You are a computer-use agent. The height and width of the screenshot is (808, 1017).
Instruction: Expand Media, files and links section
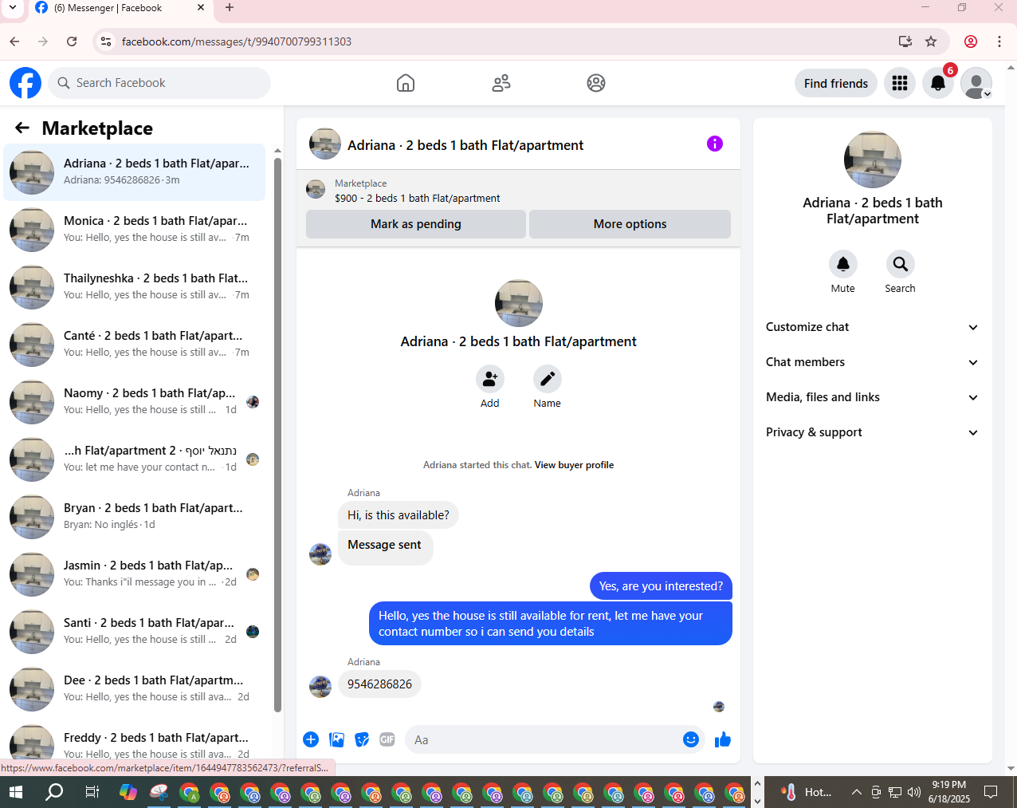873,397
